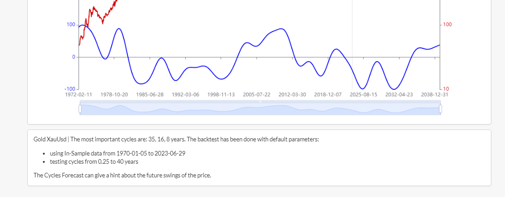Click the 1972-02-11 x-axis date label
The width and height of the screenshot is (505, 197).
click(x=78, y=95)
